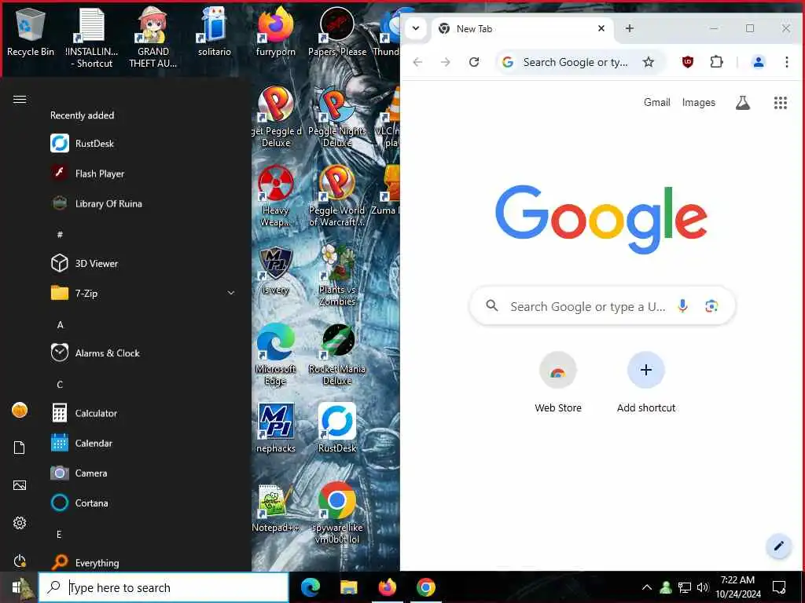Screen dimensions: 805x603
Task: Show hidden system tray icons
Action: (647, 587)
